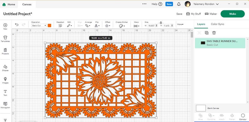The image size is (249, 122).
Task: Open the Home tab
Action: (9, 4)
